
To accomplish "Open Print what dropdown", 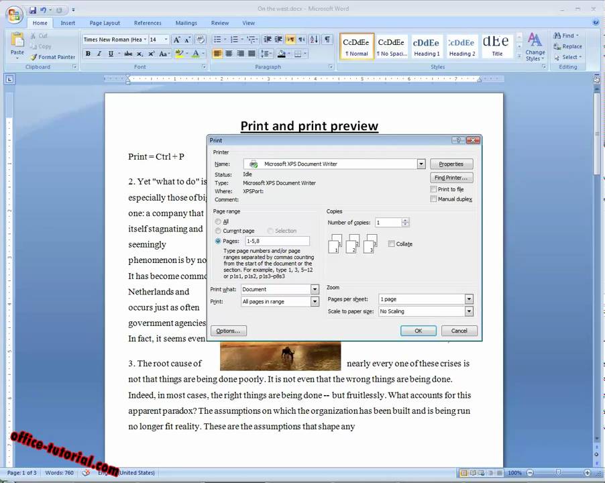I will 315,289.
